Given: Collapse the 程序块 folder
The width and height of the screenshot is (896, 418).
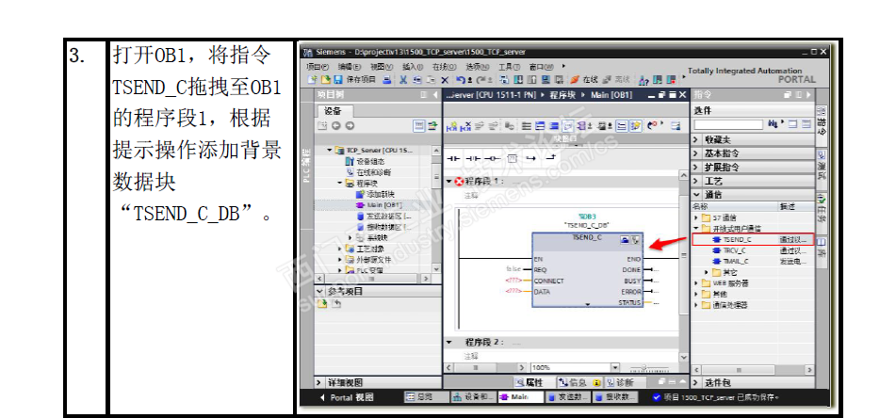Looking at the screenshot, I should click(339, 184).
